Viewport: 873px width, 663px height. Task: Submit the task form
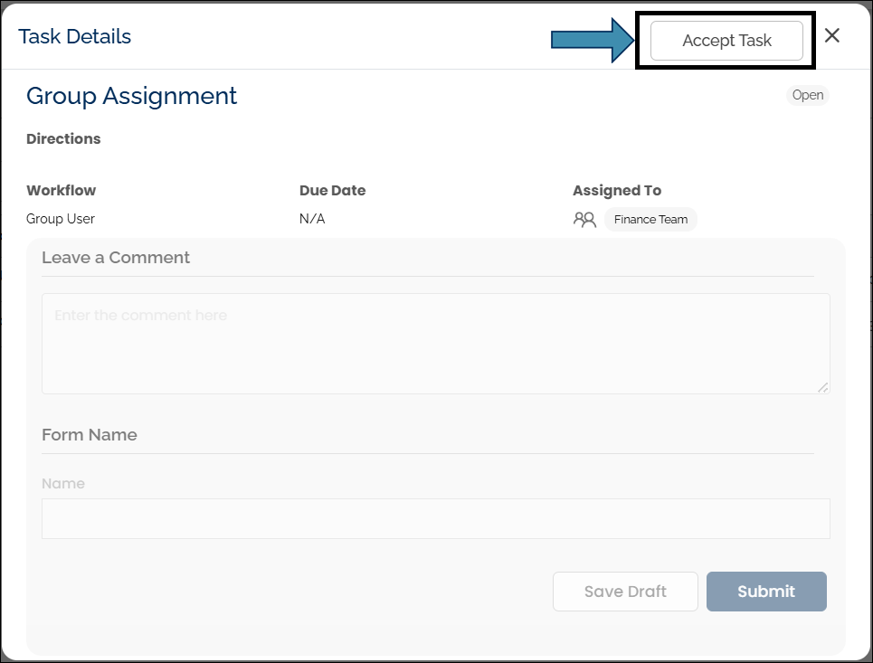coord(765,592)
